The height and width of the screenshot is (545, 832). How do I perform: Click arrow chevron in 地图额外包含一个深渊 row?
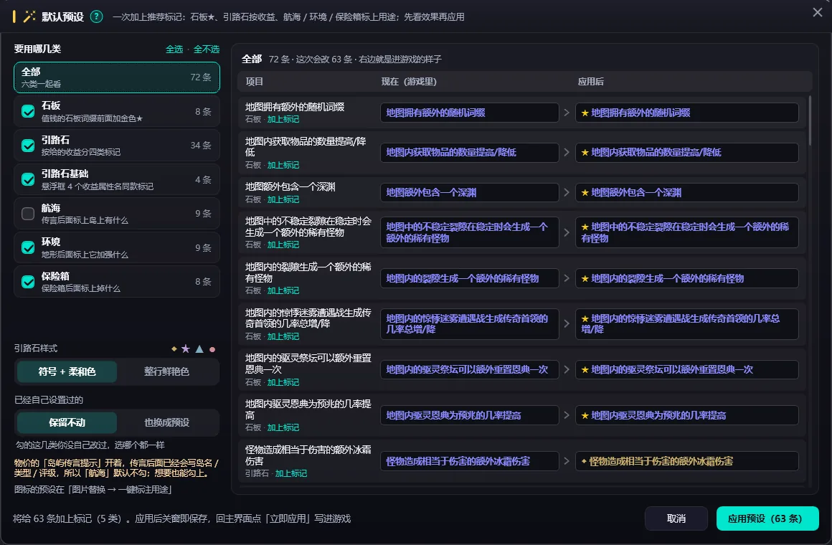coord(567,193)
